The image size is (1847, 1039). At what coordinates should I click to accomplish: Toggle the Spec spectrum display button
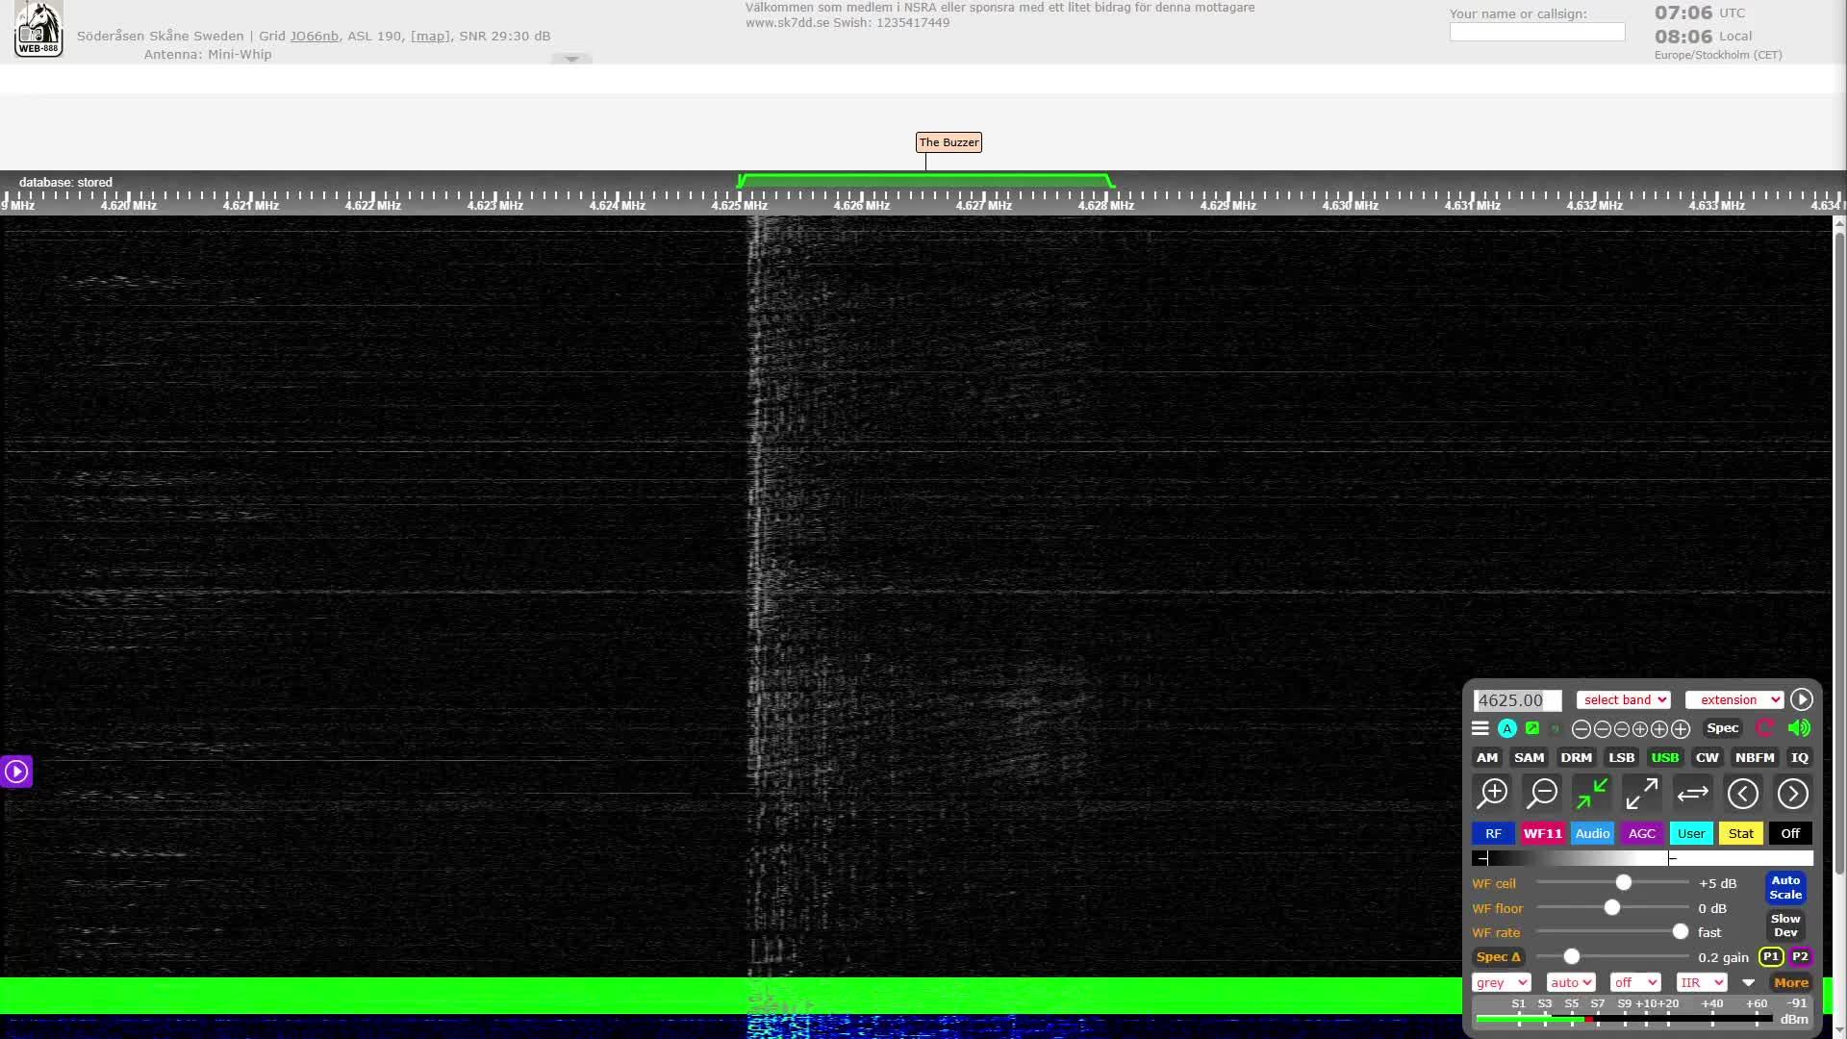(1722, 728)
